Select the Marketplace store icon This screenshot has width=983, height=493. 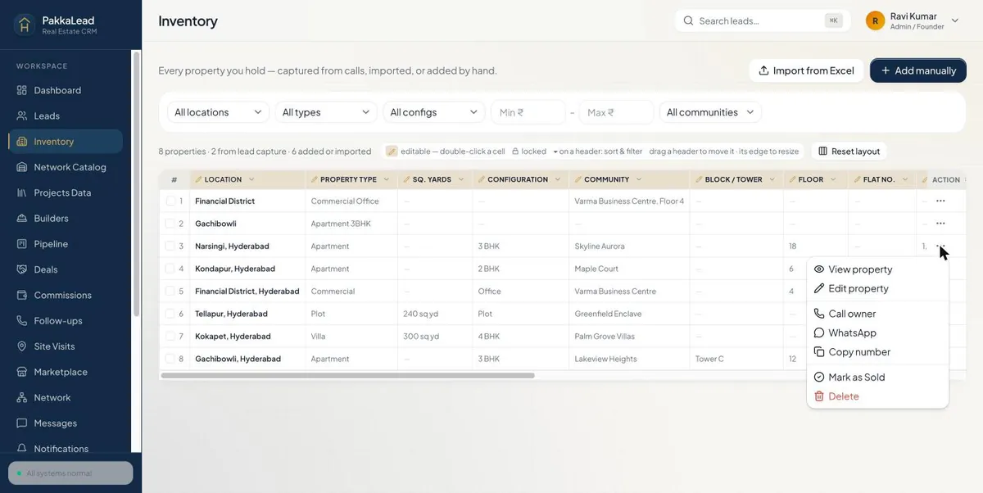click(22, 372)
